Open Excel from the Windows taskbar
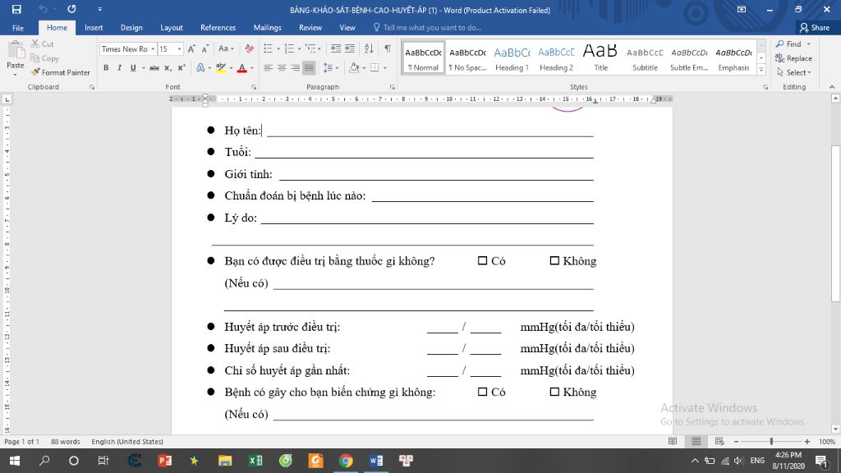Viewport: 841px width, 473px height. (x=255, y=461)
